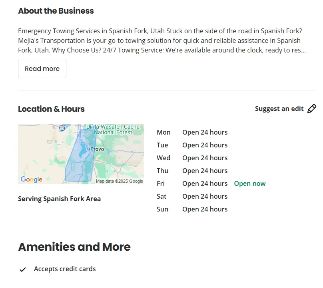Click the Sun day label
323x288 pixels.
coord(162,209)
